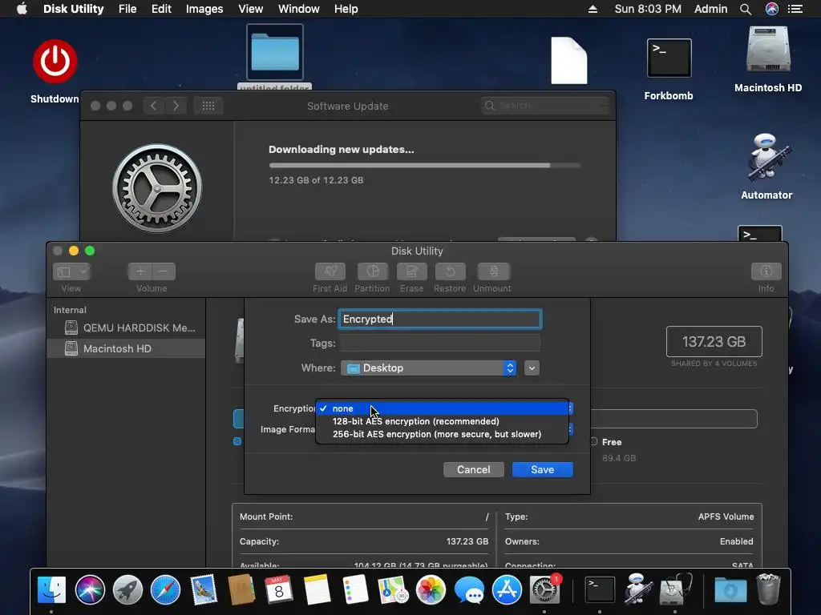Select the Macintosh HD desktop icon
The height and width of the screenshot is (615, 821).
click(768, 49)
